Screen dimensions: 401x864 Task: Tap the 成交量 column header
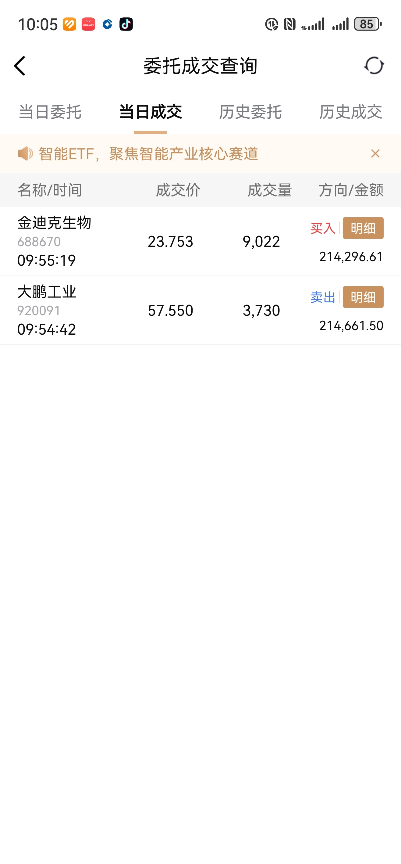(x=269, y=190)
